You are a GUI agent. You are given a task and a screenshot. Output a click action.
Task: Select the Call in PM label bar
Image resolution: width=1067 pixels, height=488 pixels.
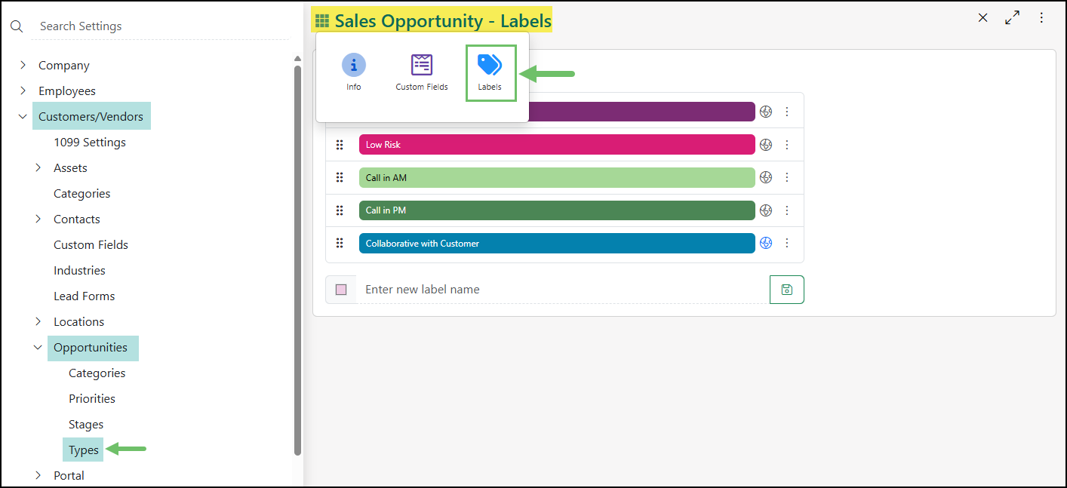pos(557,210)
